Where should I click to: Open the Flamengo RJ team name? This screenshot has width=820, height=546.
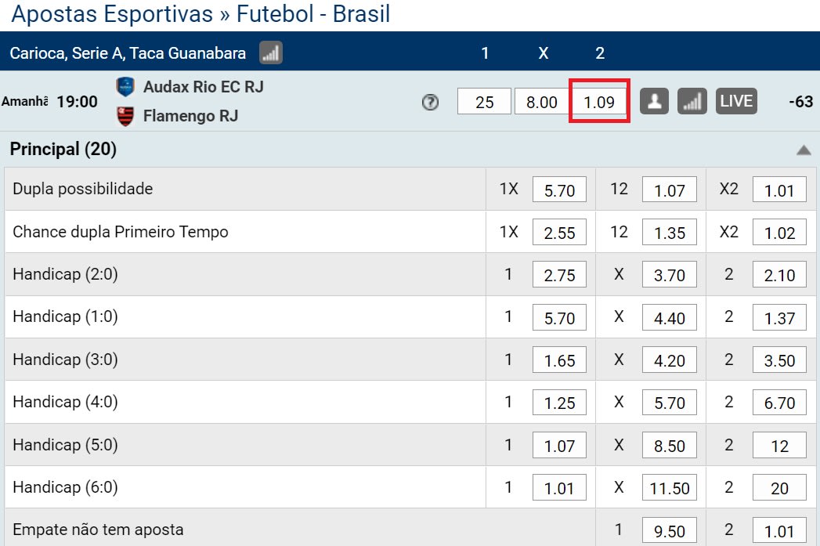coord(190,116)
